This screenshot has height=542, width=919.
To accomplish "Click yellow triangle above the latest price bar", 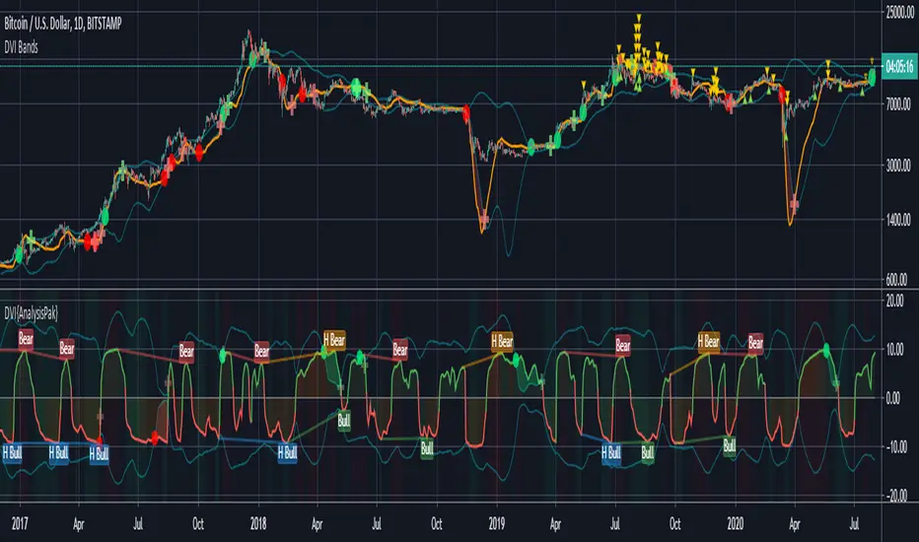I will click(x=871, y=61).
